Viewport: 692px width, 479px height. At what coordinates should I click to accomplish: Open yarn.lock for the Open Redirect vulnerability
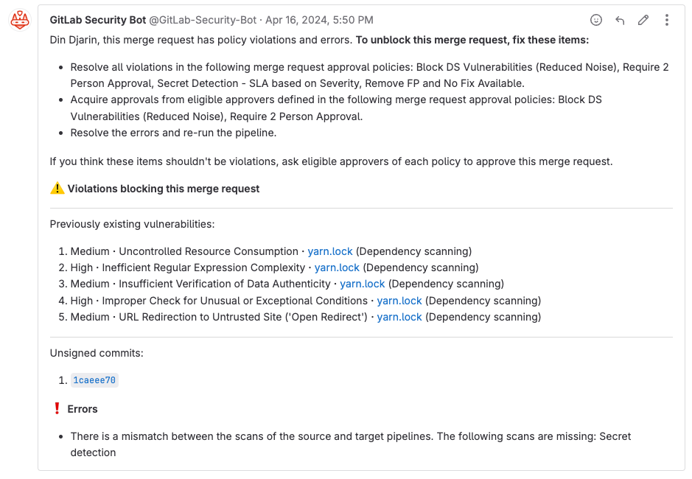click(x=399, y=317)
